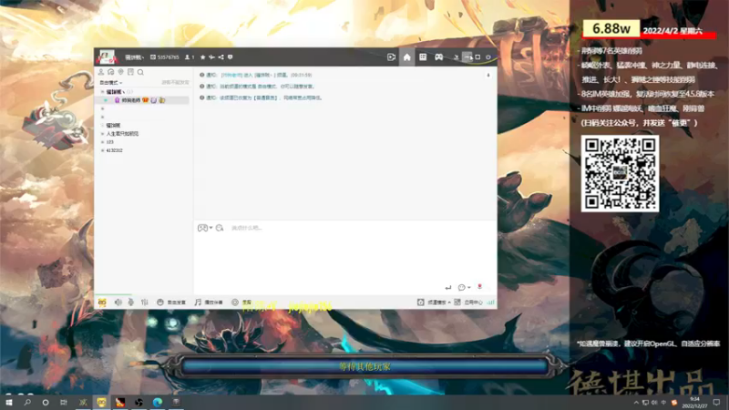Image resolution: width=729 pixels, height=410 pixels.
Task: Share the channel using the share icon
Action: (x=221, y=57)
